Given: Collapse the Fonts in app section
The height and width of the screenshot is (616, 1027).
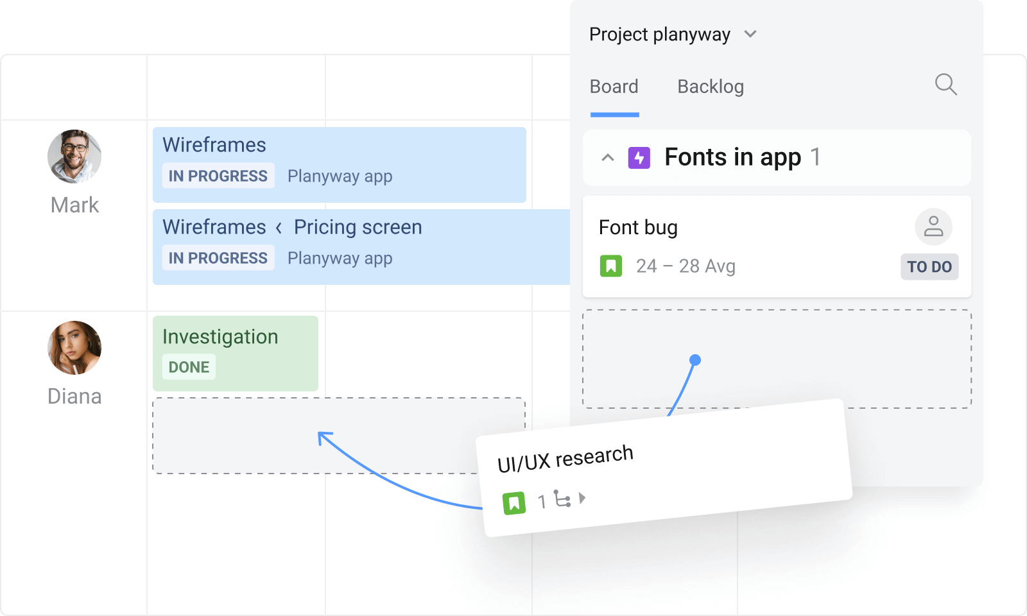Looking at the screenshot, I should [x=608, y=158].
